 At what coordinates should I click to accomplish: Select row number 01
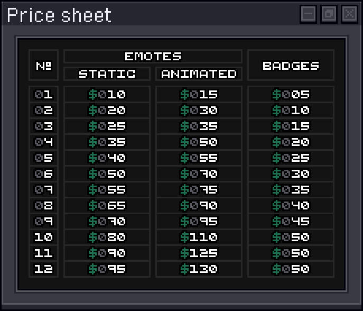coord(43,95)
